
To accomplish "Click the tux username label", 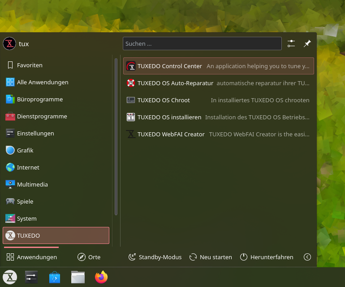I will click(24, 44).
